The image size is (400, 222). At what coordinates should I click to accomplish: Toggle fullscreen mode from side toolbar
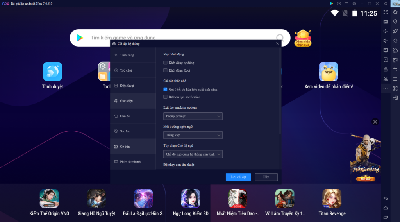386,12
